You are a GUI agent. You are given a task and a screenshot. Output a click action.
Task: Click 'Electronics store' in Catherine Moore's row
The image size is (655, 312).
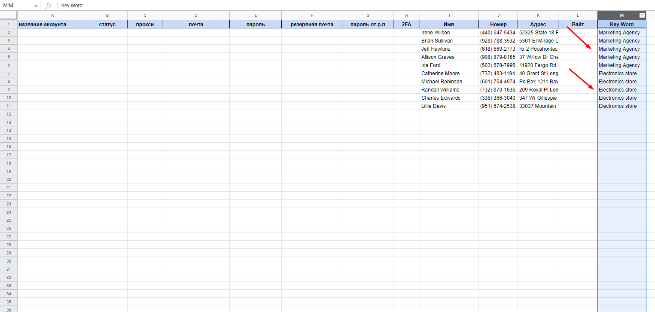click(621, 73)
